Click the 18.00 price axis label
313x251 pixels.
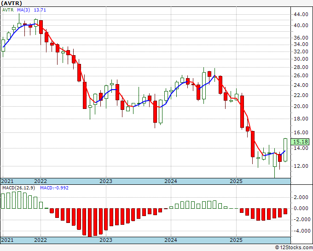pyautogui.click(x=301, y=119)
